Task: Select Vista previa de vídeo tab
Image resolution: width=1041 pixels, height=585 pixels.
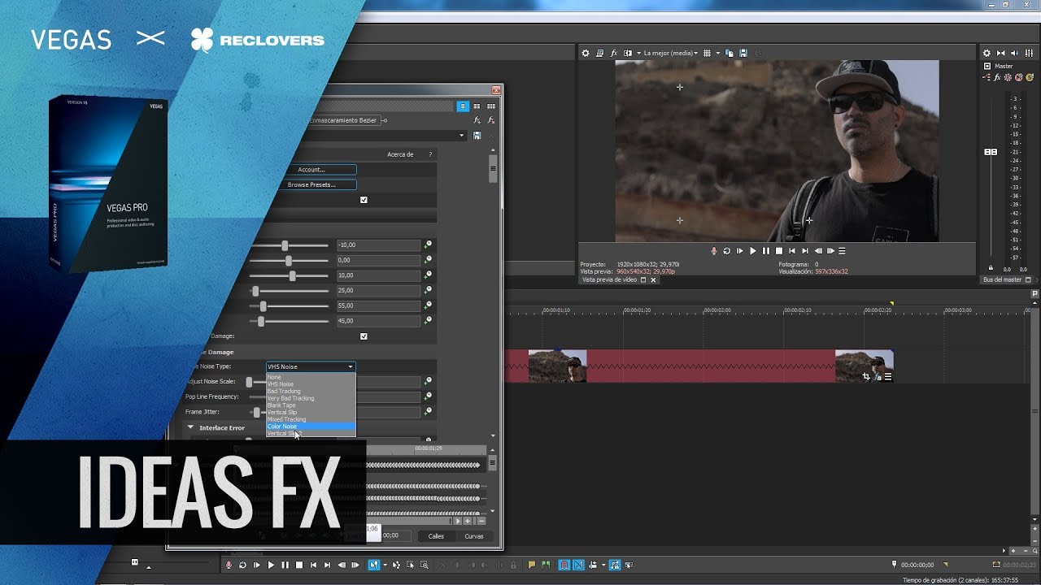Action: (x=610, y=279)
